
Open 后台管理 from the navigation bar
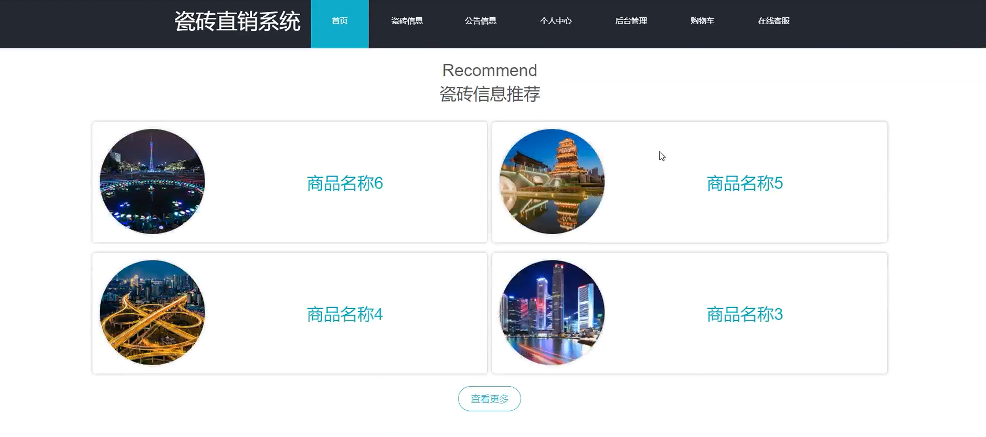point(631,21)
